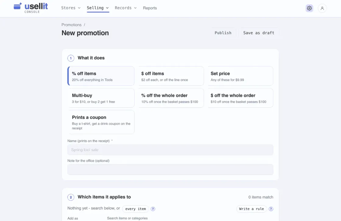Open the user account icon

322,8
